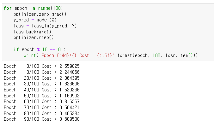214x127 pixels.
Task: Click the output row 'Epoch 0/100 Cost : 2.559825'
Action: pos(42,66)
